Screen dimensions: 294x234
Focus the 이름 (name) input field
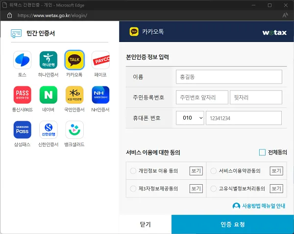229,77
